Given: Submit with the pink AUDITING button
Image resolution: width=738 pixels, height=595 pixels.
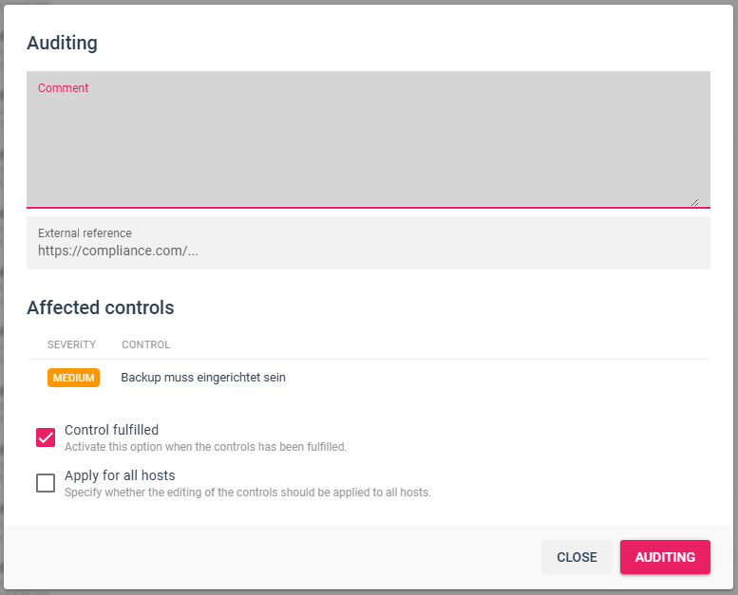Looking at the screenshot, I should [x=665, y=557].
